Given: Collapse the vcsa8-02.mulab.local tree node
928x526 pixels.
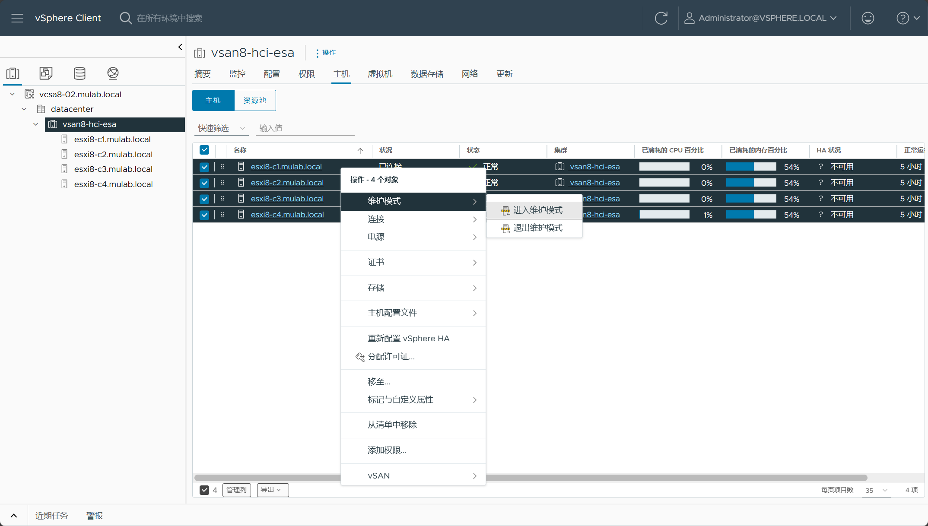Looking at the screenshot, I should (x=13, y=94).
